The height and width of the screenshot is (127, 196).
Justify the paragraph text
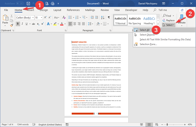[83, 24]
